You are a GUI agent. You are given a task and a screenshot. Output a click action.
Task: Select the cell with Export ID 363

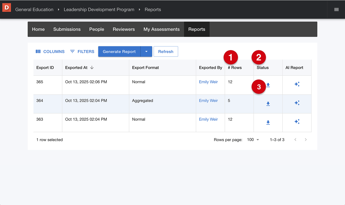point(48,123)
